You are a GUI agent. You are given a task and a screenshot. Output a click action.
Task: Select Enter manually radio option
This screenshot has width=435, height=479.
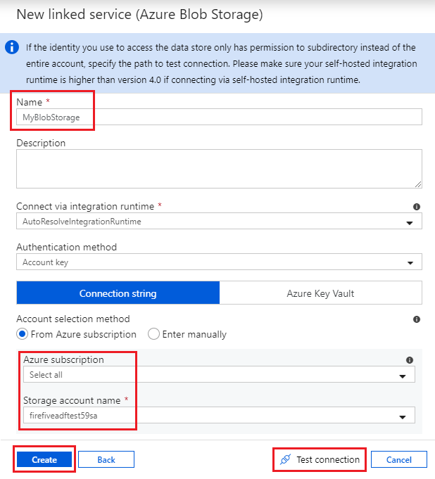click(153, 334)
